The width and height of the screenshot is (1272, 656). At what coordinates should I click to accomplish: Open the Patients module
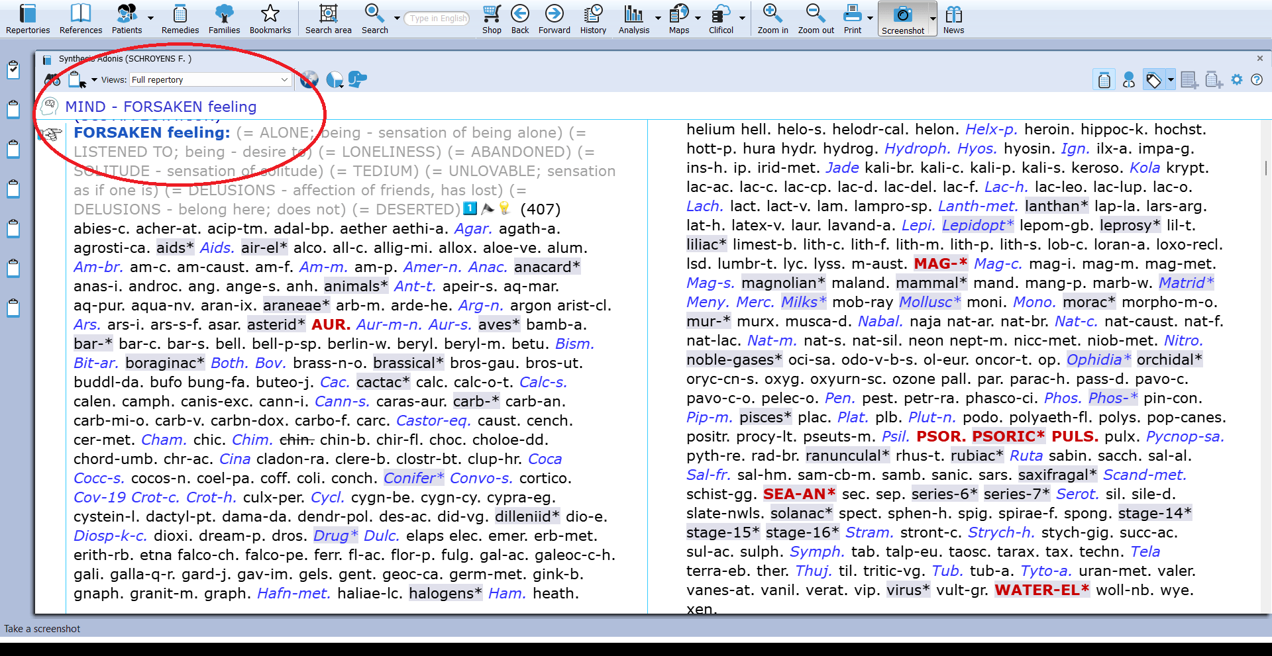[x=127, y=19]
